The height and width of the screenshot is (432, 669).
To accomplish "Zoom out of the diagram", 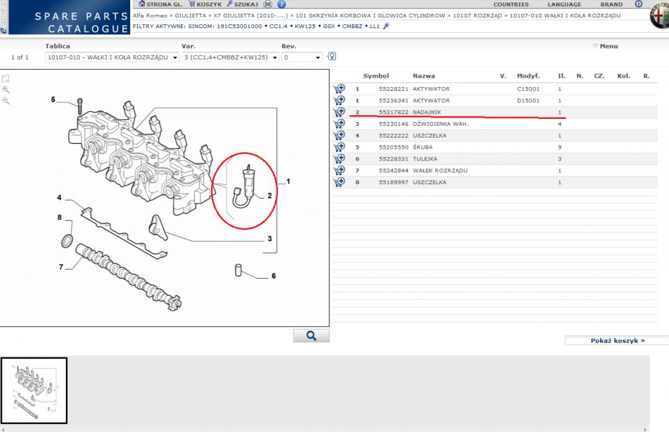I will pyautogui.click(x=6, y=101).
